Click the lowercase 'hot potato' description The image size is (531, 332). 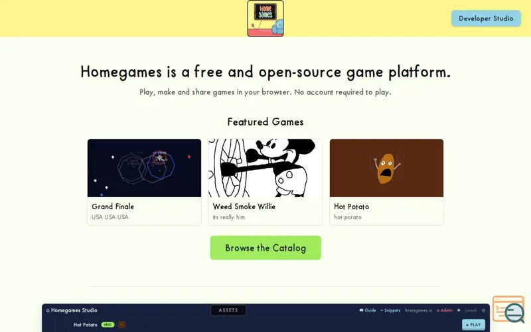[x=348, y=217]
